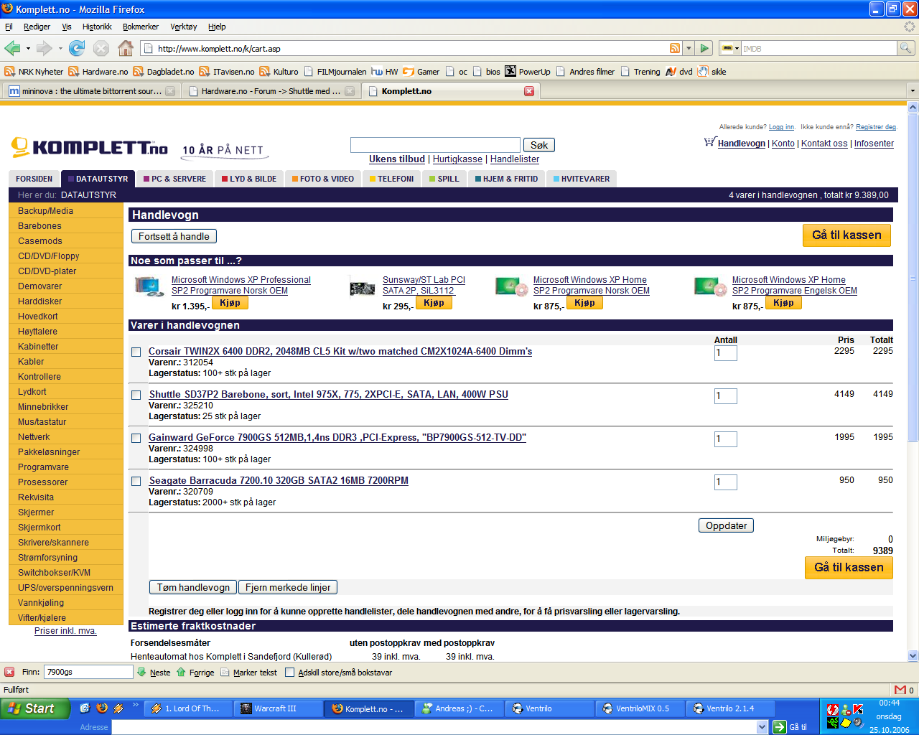Tick the checkbox for Shuttle SD37P2 Barebone
Screen dimensions: 919x735
point(136,395)
